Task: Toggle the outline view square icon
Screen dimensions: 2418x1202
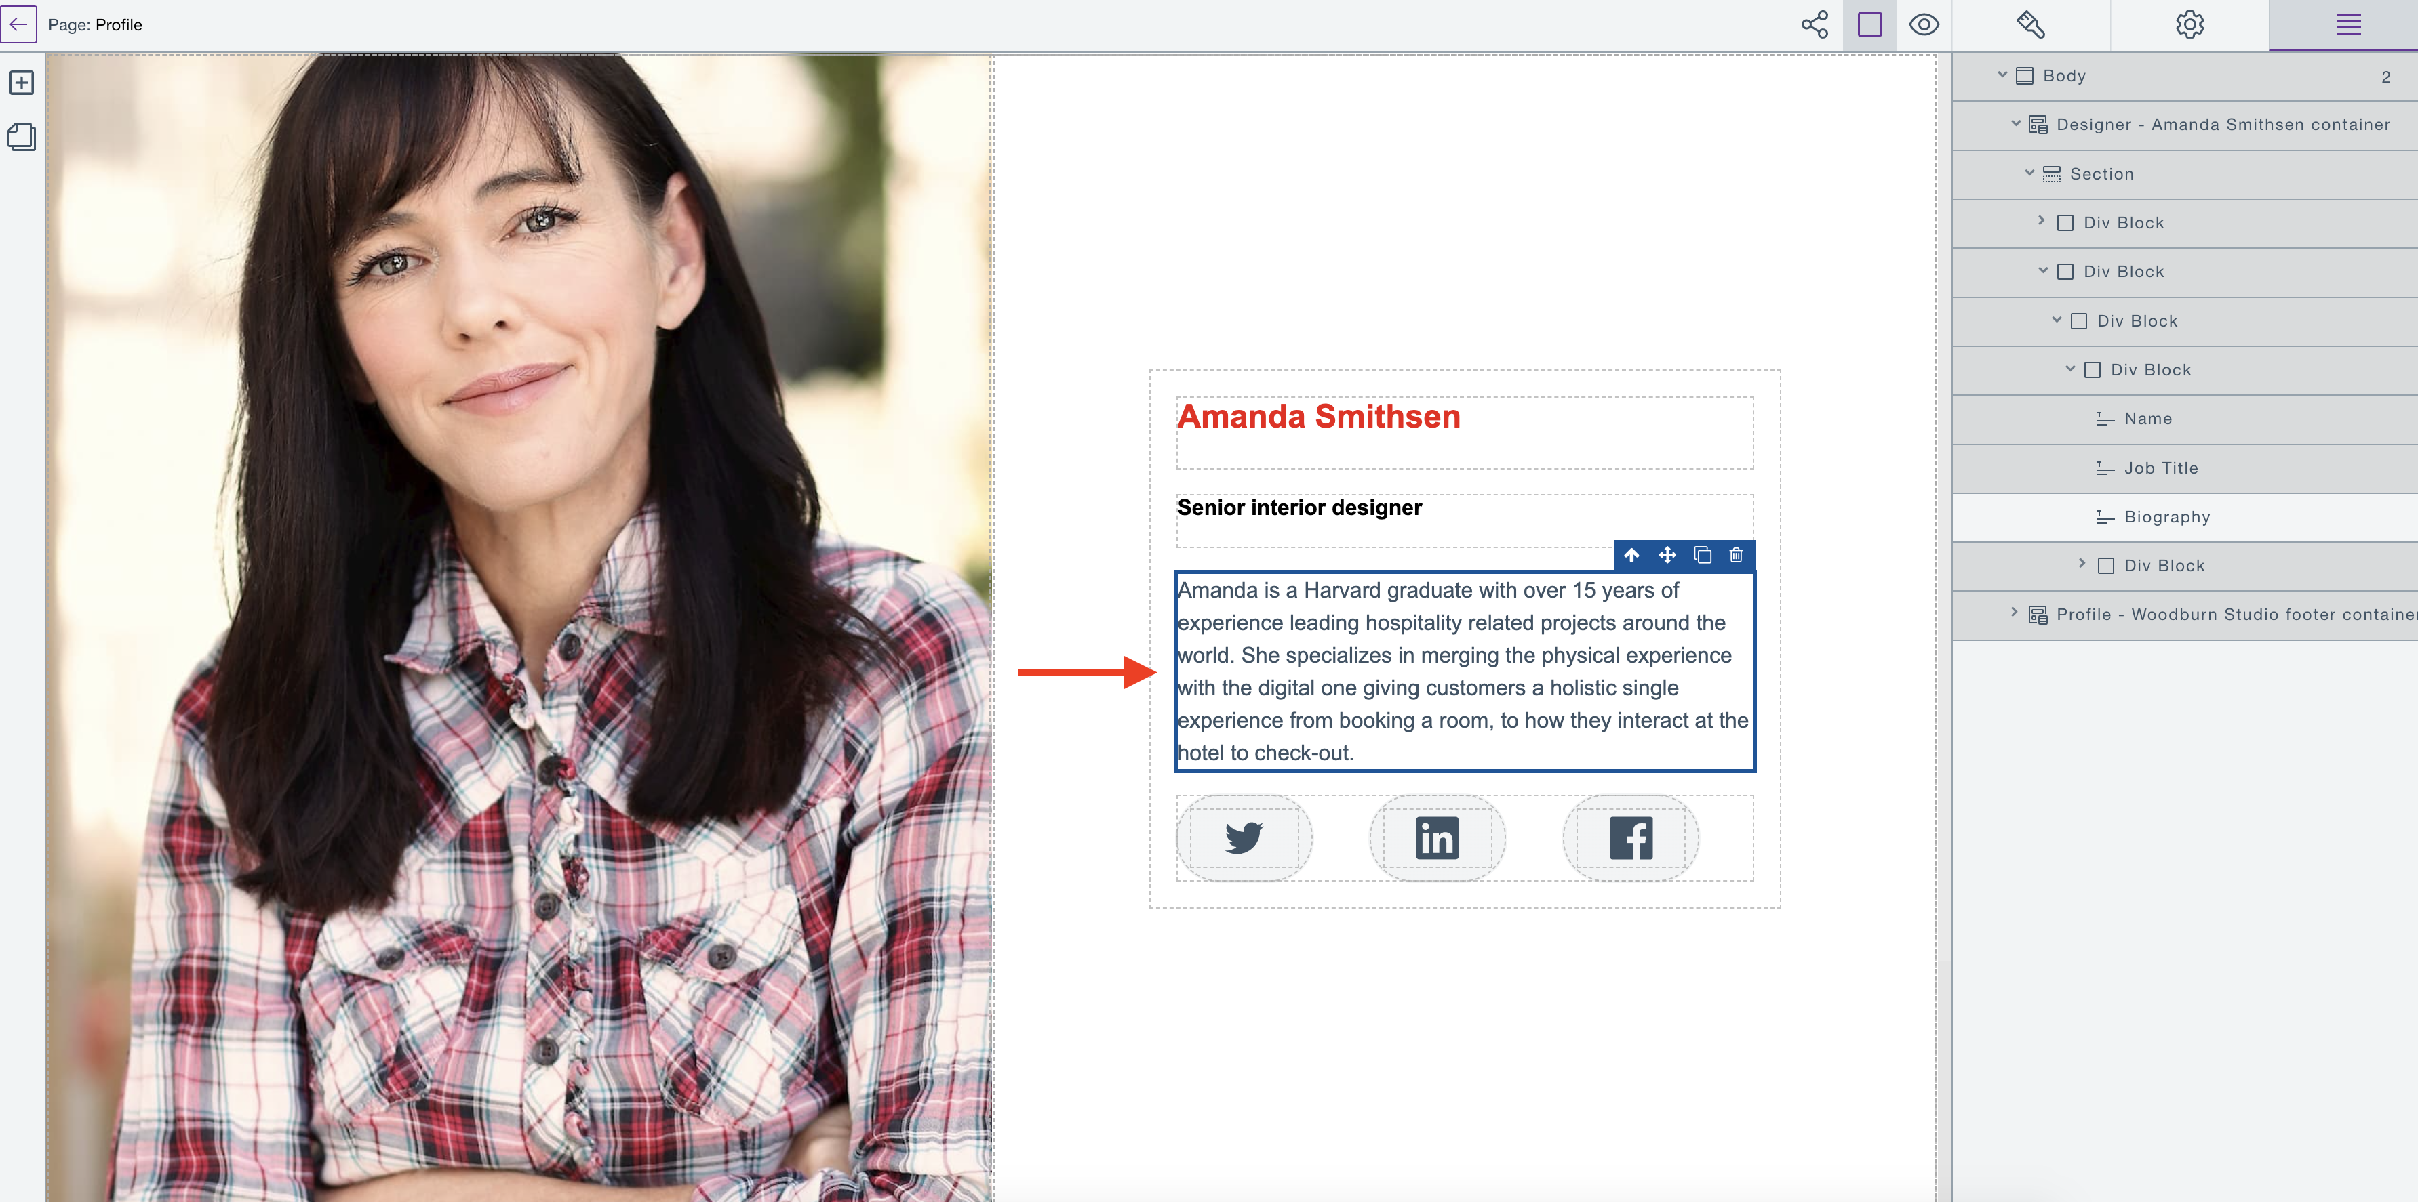Action: [1869, 24]
